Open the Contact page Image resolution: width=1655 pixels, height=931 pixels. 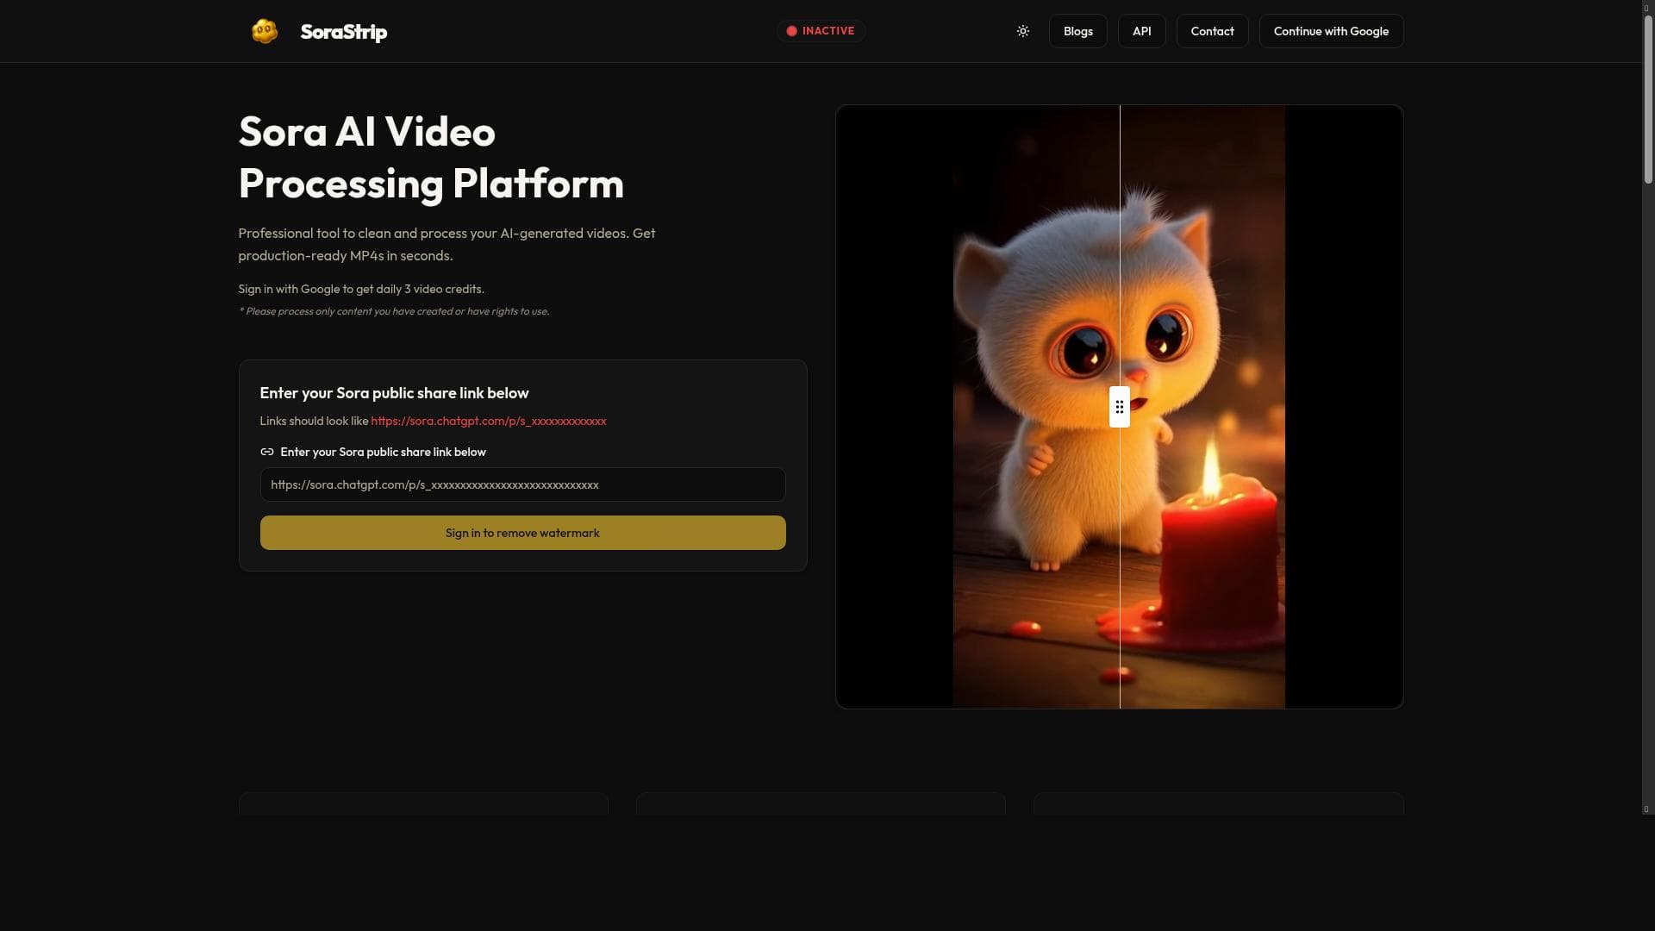[x=1213, y=31]
